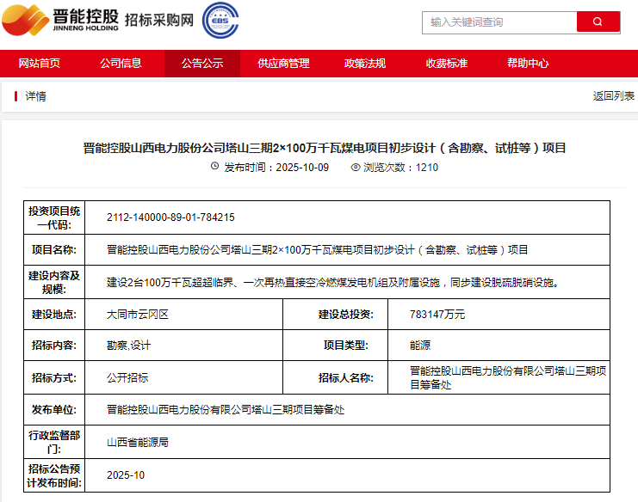
Task: Click the 发布单位 value text
Action: (x=226, y=410)
